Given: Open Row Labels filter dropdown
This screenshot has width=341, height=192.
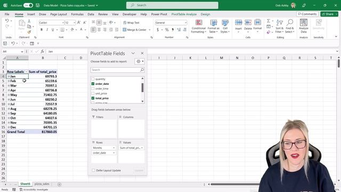Looking at the screenshot, I should (x=26, y=72).
